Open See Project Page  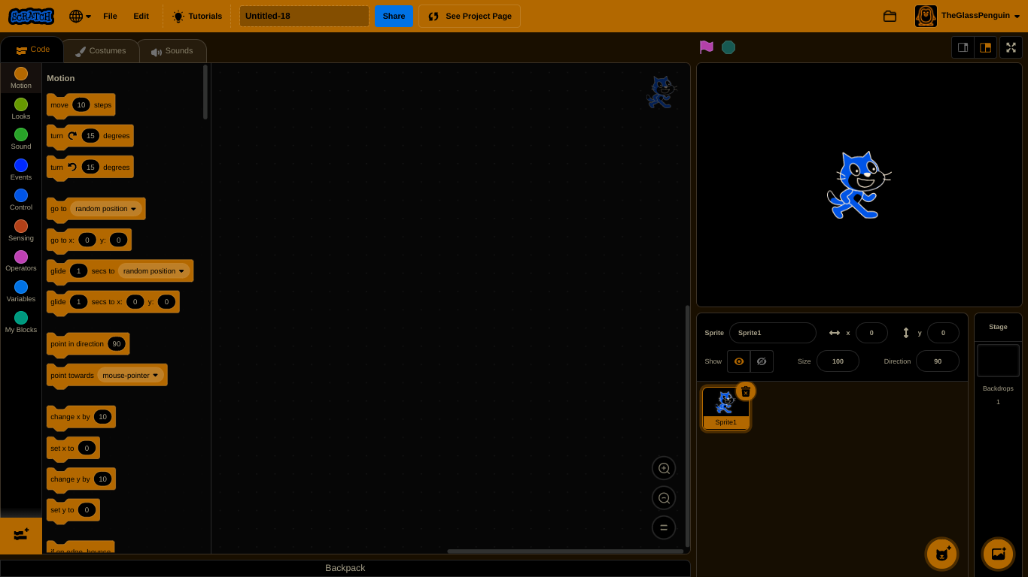point(469,16)
